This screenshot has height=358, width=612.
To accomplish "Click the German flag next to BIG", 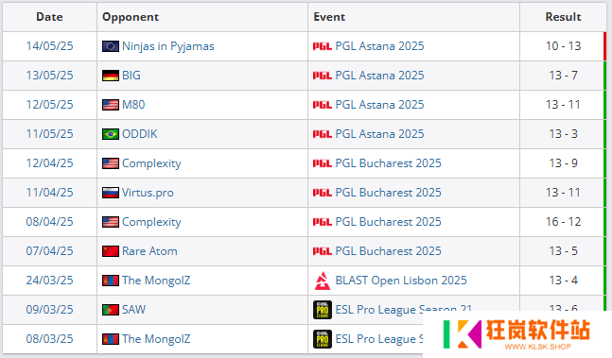I will pos(111,76).
